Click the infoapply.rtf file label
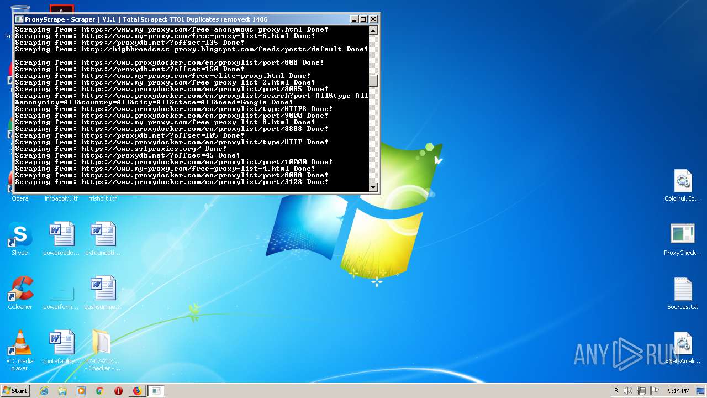This screenshot has width=707, height=398. pyautogui.click(x=61, y=198)
